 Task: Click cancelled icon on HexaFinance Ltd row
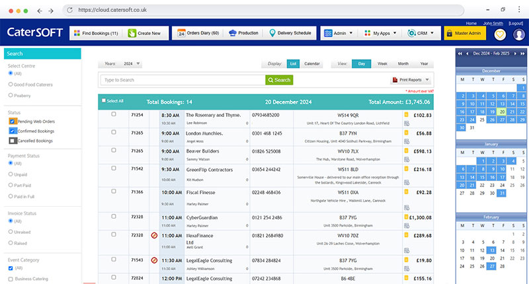pos(154,236)
